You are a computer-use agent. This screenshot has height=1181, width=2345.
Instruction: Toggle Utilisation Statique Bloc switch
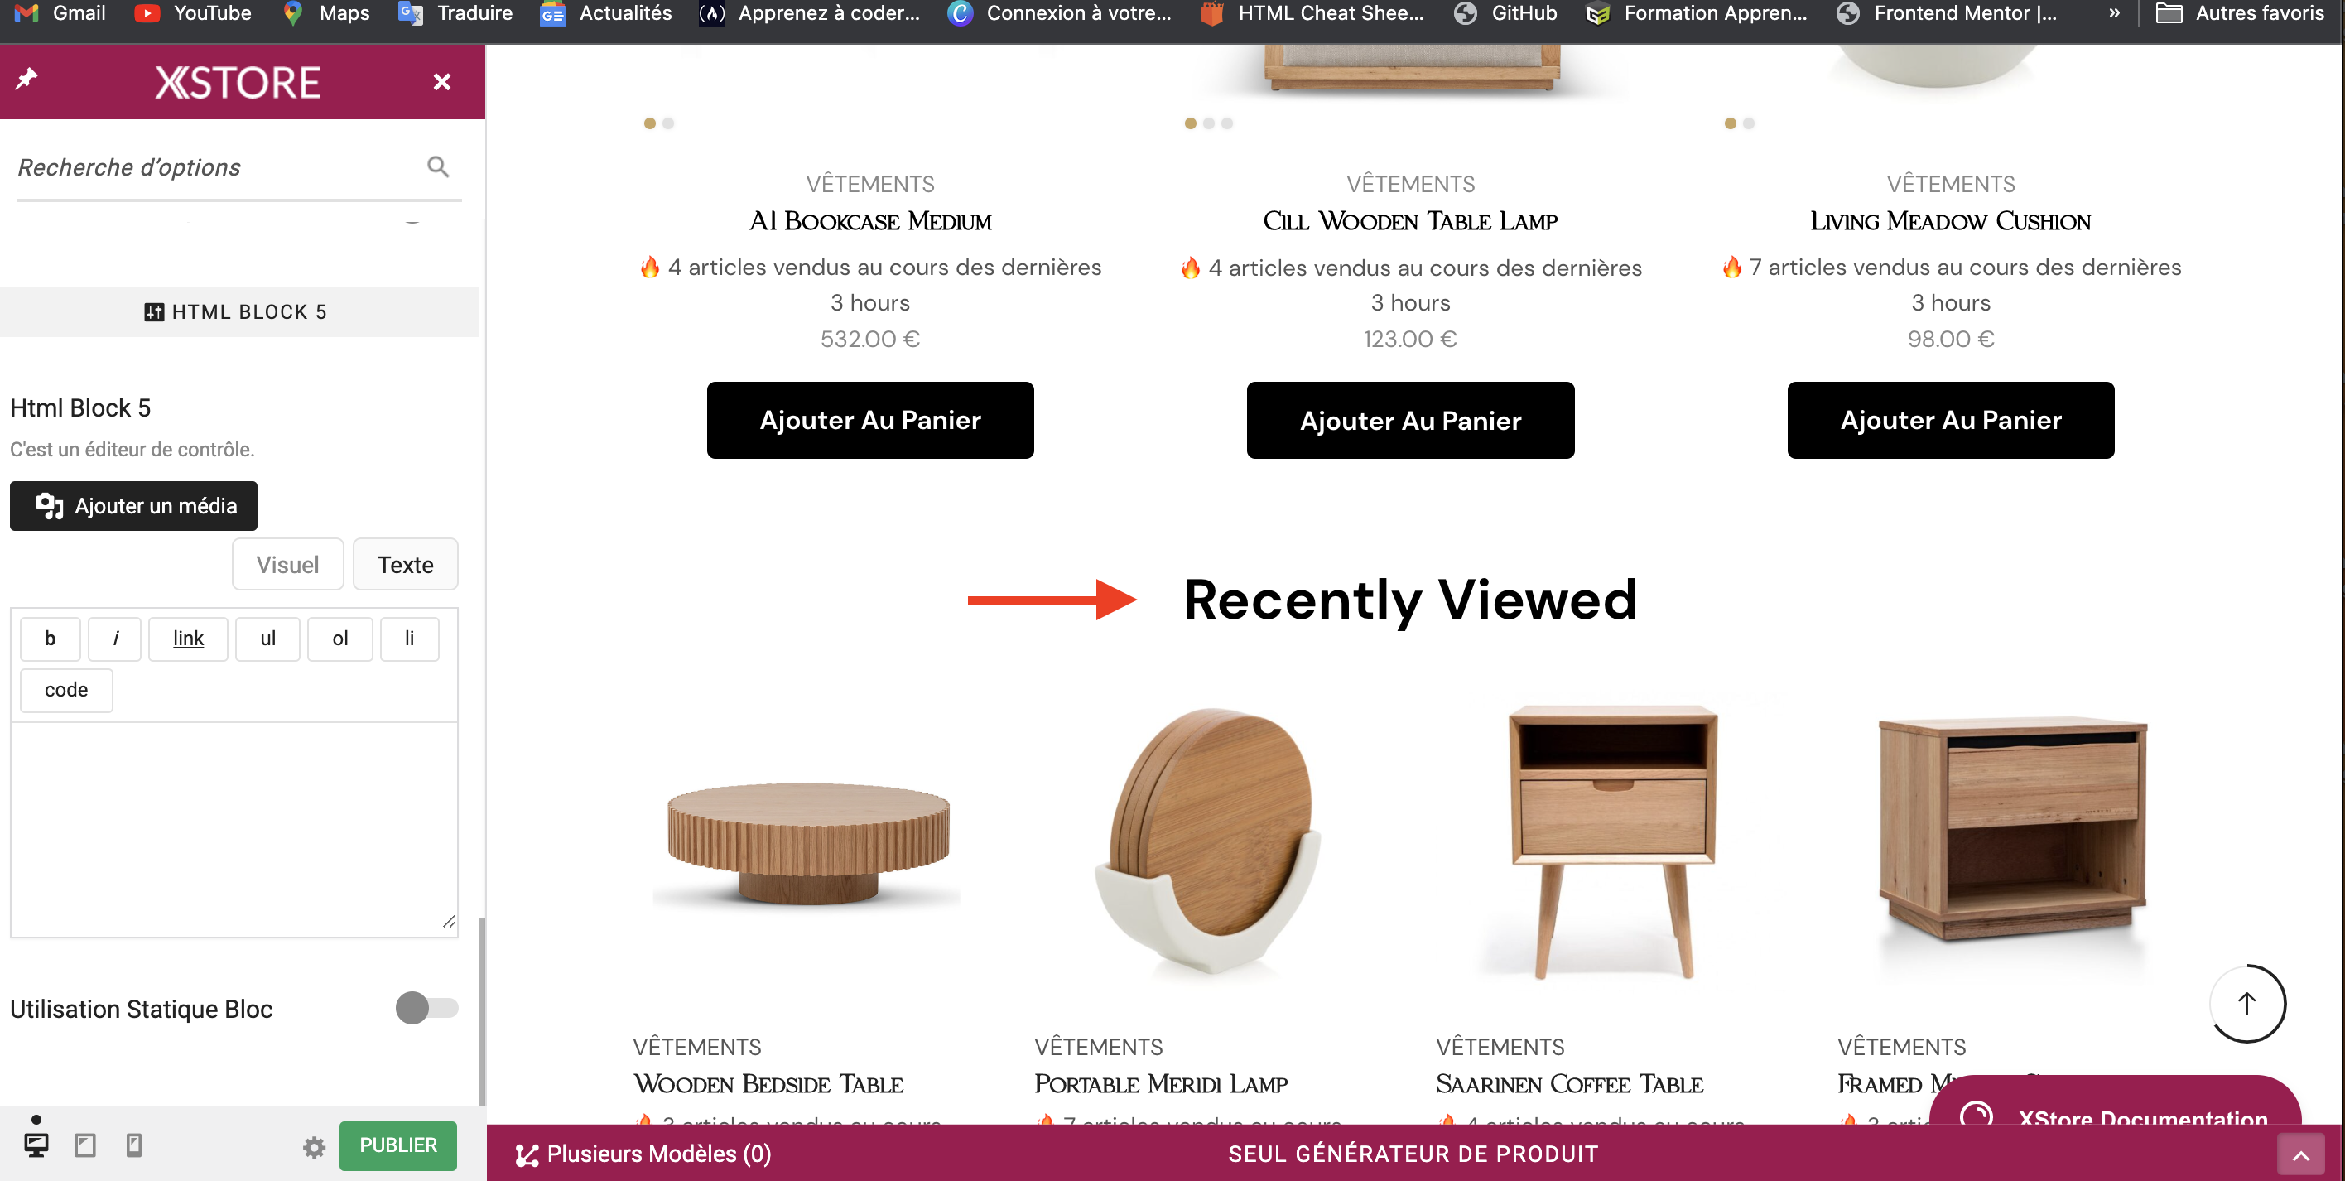[426, 1008]
